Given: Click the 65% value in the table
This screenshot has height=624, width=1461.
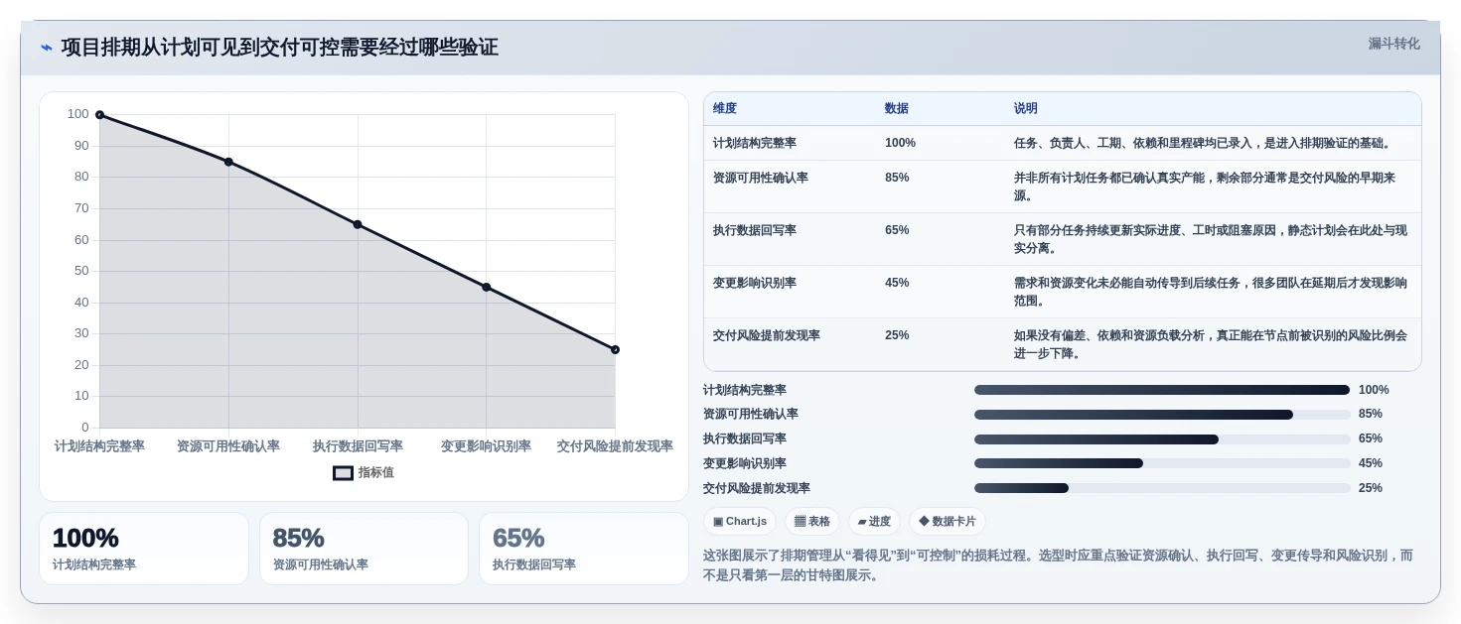Looking at the screenshot, I should pyautogui.click(x=897, y=230).
